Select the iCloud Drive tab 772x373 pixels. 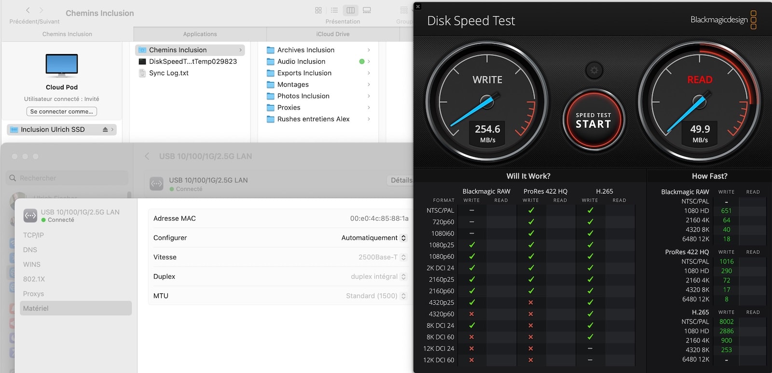tap(333, 34)
